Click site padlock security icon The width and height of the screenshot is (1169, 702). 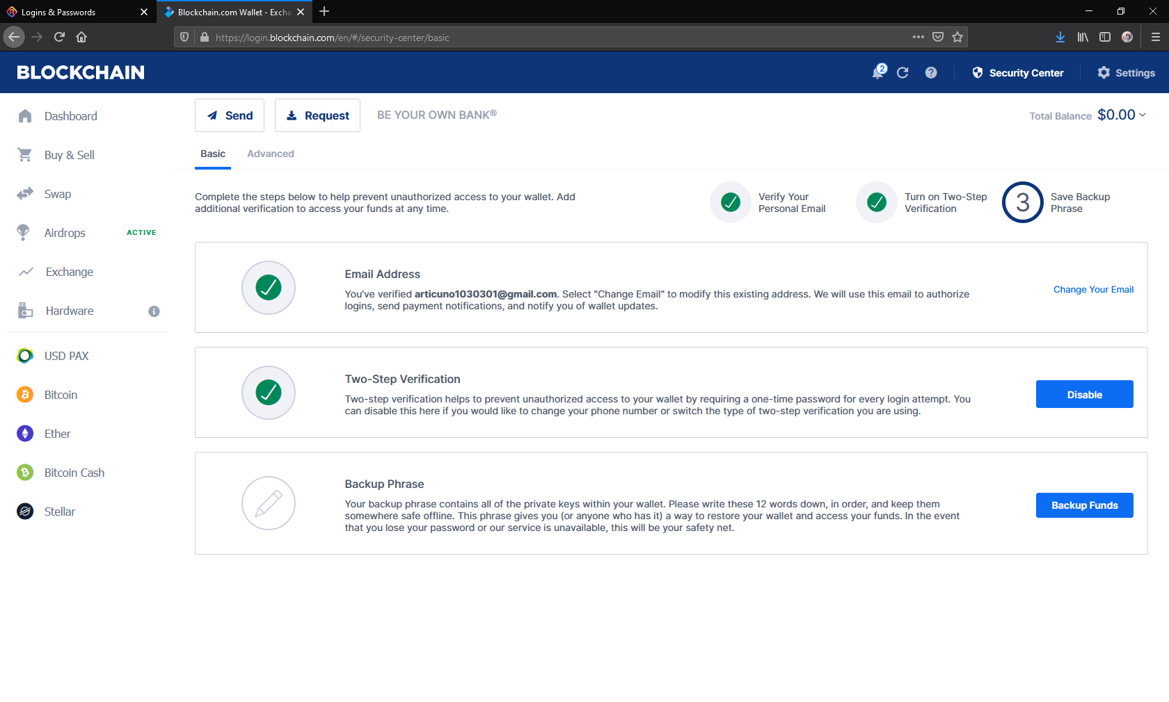tap(205, 37)
